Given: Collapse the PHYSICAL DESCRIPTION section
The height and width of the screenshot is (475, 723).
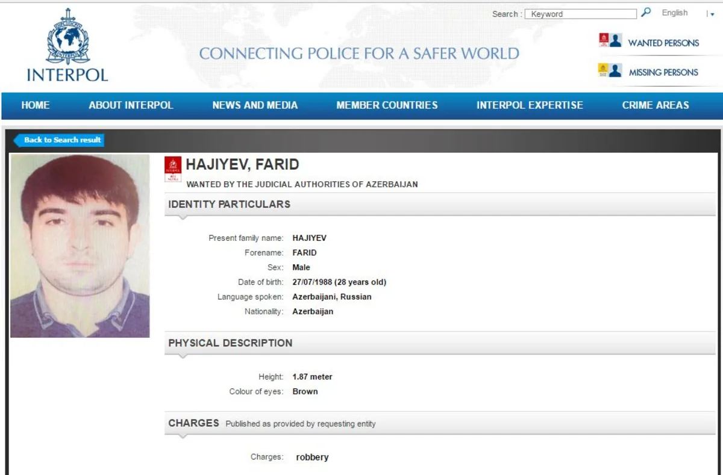Looking at the screenshot, I should [x=182, y=355].
